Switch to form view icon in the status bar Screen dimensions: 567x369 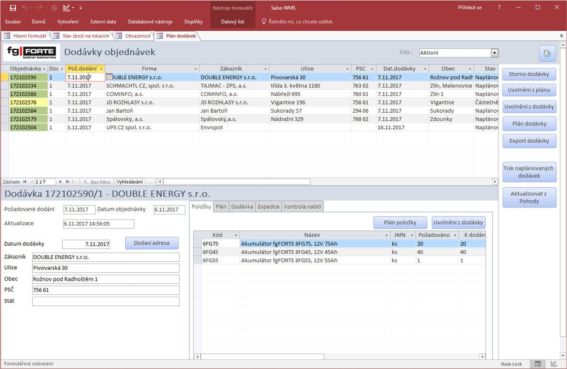(x=537, y=364)
